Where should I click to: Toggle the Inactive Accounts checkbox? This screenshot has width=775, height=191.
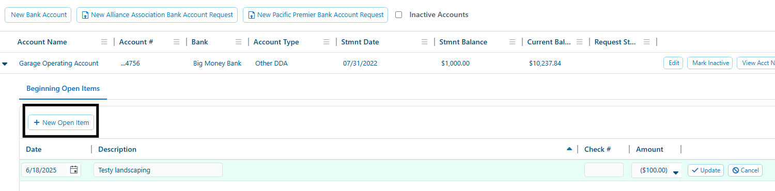[x=398, y=15]
